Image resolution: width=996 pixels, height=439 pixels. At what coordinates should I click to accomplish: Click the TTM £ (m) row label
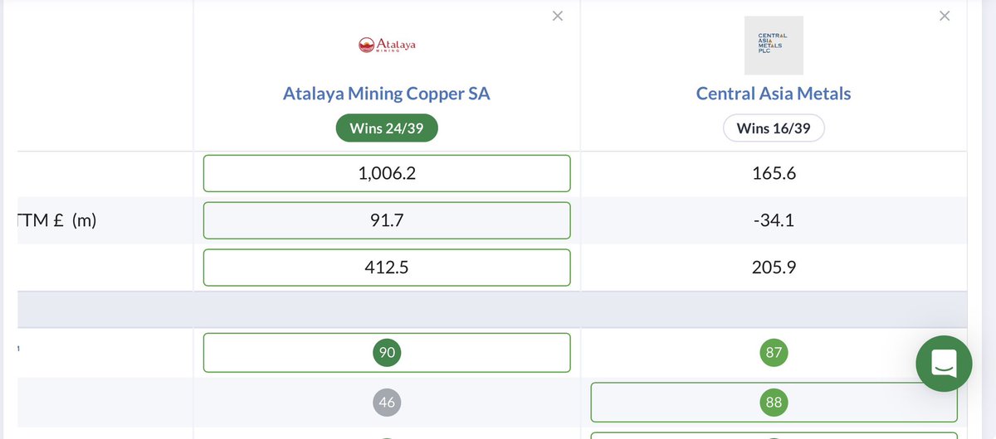56,220
